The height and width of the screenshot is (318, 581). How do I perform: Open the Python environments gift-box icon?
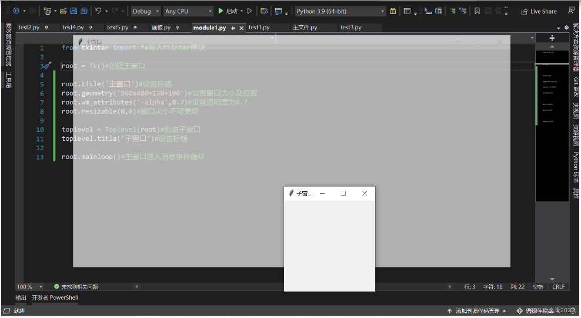[393, 11]
